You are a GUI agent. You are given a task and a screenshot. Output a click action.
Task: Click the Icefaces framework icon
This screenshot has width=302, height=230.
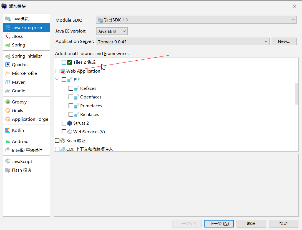76,88
